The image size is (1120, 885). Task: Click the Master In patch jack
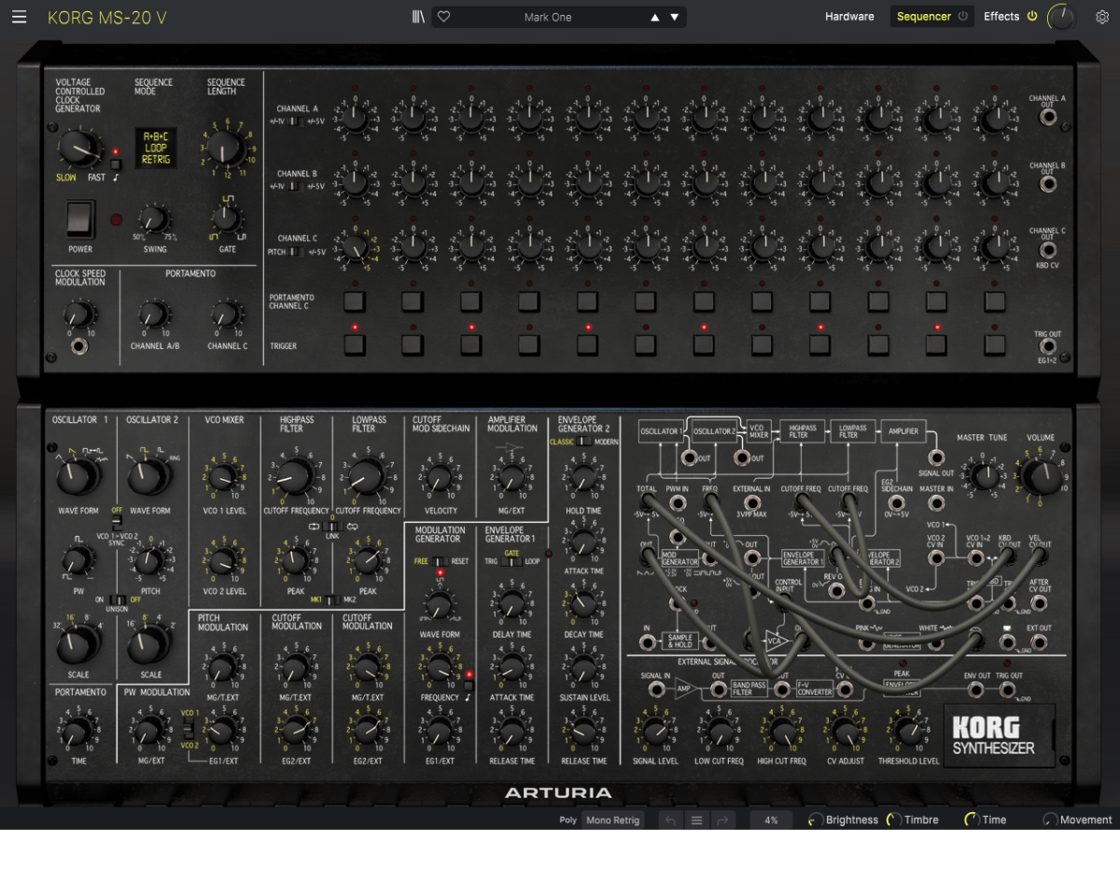click(x=936, y=502)
